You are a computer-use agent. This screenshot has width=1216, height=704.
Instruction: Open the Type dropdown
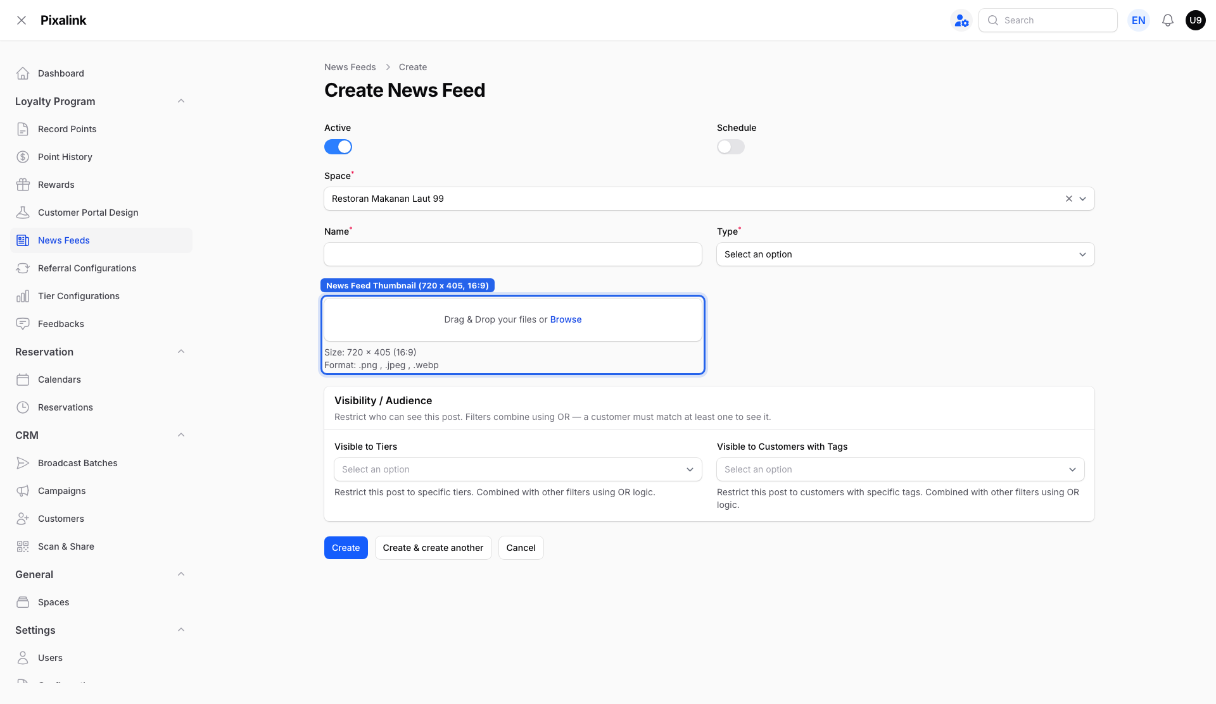906,254
